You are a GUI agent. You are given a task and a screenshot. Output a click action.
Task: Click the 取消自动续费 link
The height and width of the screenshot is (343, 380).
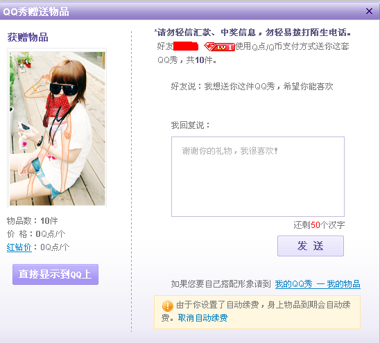(202, 318)
